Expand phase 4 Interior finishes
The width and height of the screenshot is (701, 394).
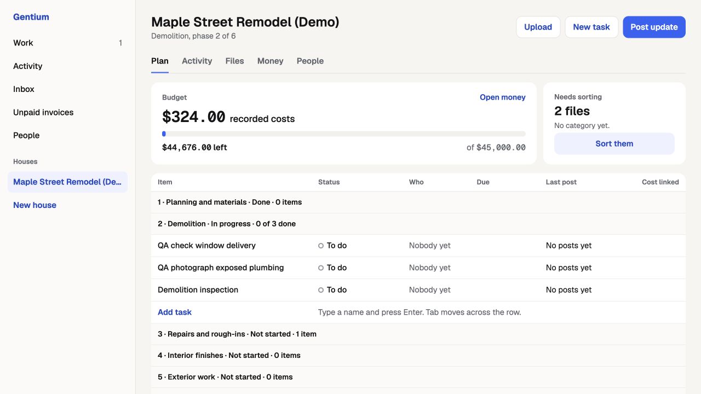(418, 355)
